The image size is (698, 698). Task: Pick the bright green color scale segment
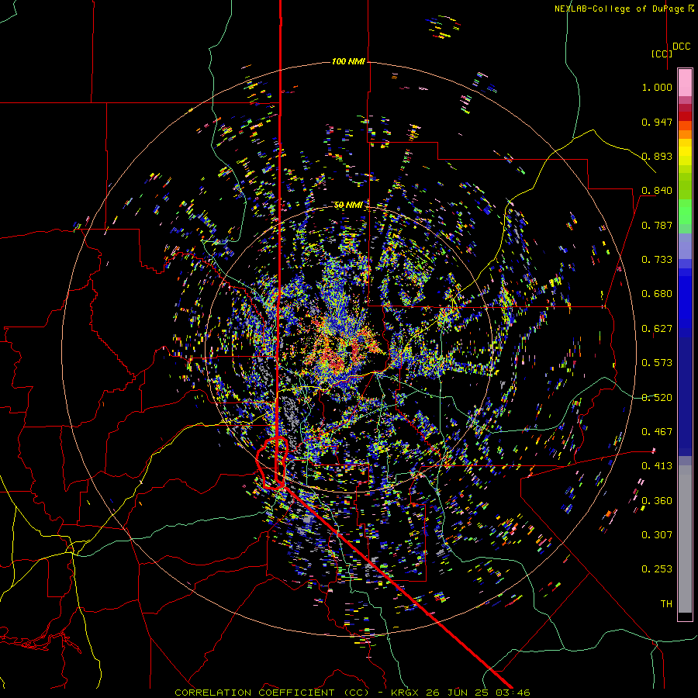click(x=685, y=213)
